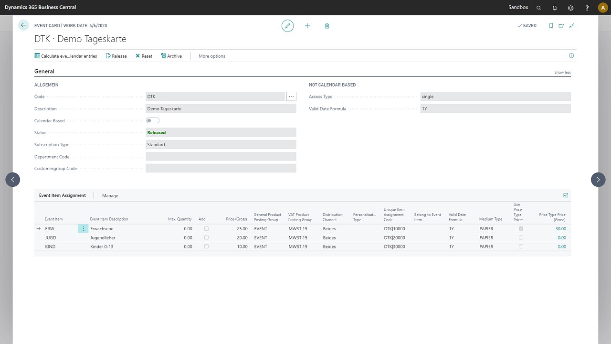Open the settings gear
The height and width of the screenshot is (344, 611).
(x=571, y=8)
